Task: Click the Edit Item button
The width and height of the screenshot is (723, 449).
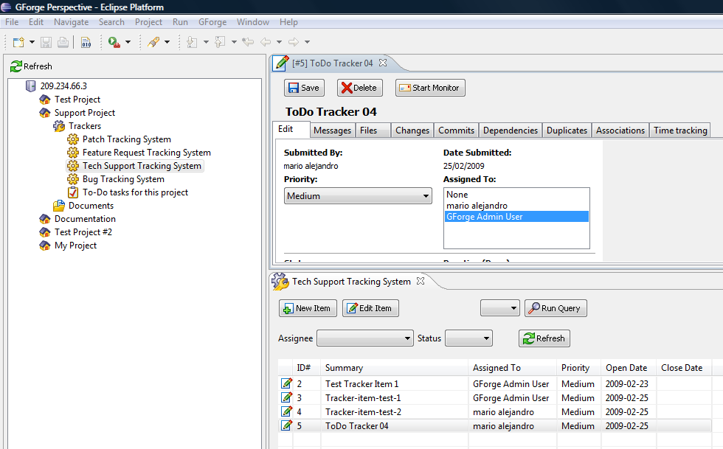Action: pyautogui.click(x=370, y=308)
